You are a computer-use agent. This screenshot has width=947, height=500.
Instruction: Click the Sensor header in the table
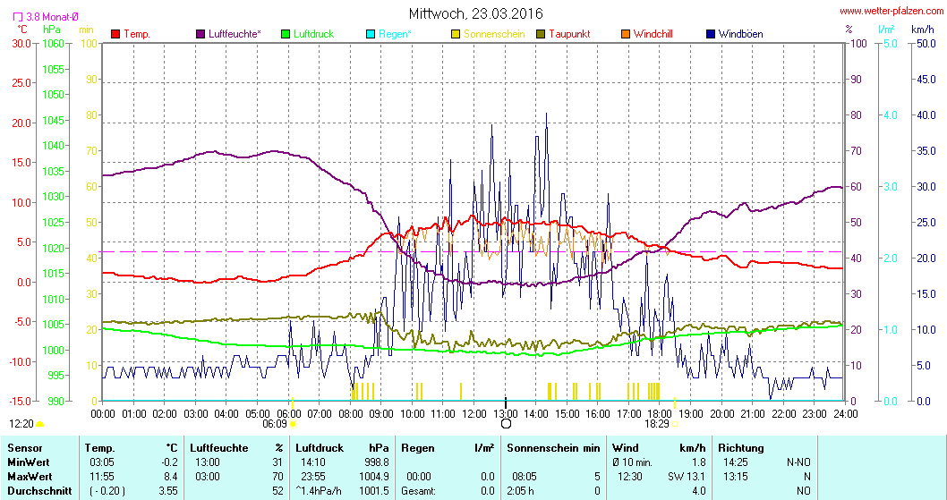25,448
